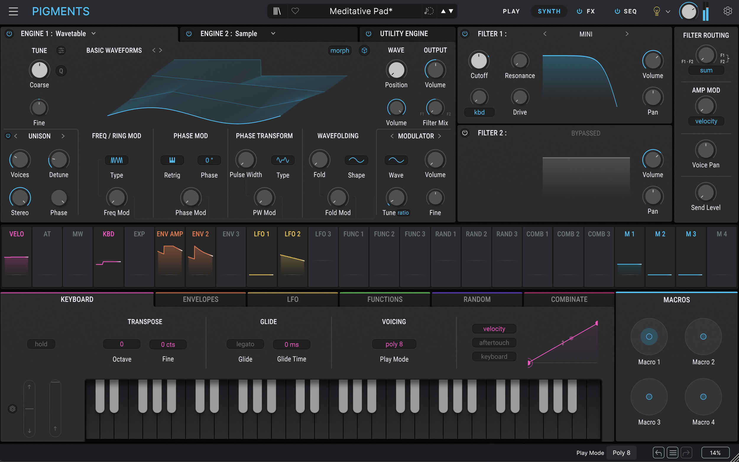Open Engine 2 Sample type dropdown
The image size is (739, 462).
[x=273, y=33]
